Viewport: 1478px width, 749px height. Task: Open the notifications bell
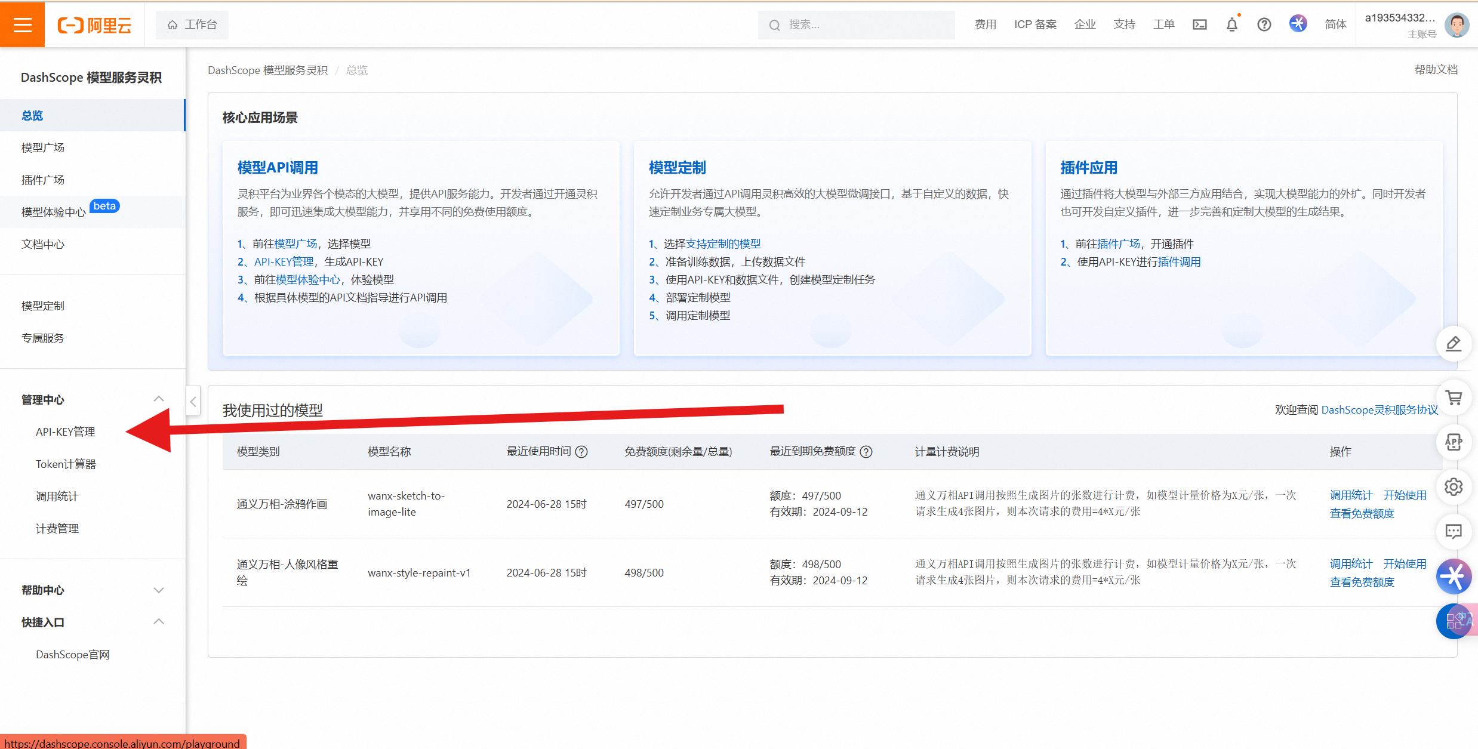tap(1231, 24)
